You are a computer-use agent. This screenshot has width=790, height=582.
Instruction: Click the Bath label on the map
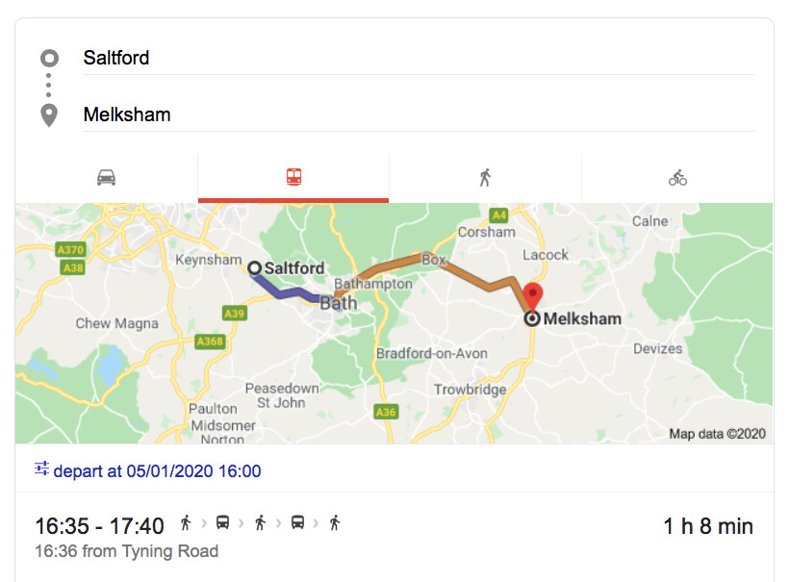click(x=338, y=303)
